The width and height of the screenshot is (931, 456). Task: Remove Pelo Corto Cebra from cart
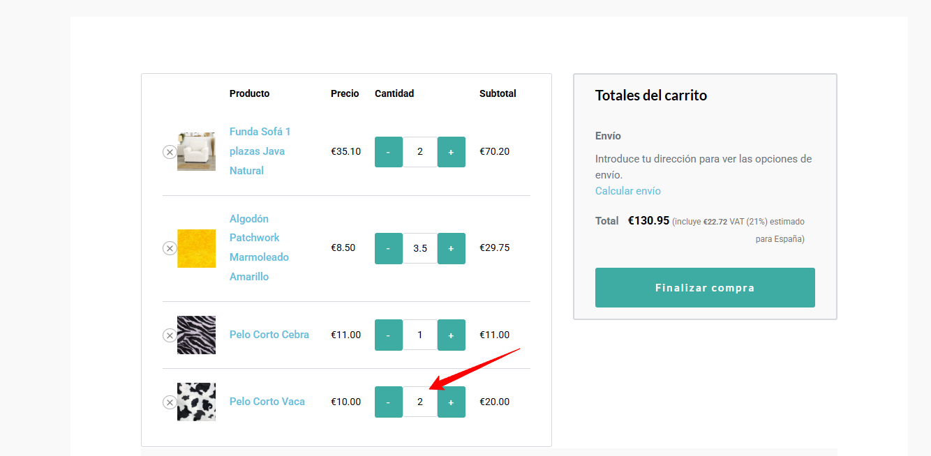(170, 335)
